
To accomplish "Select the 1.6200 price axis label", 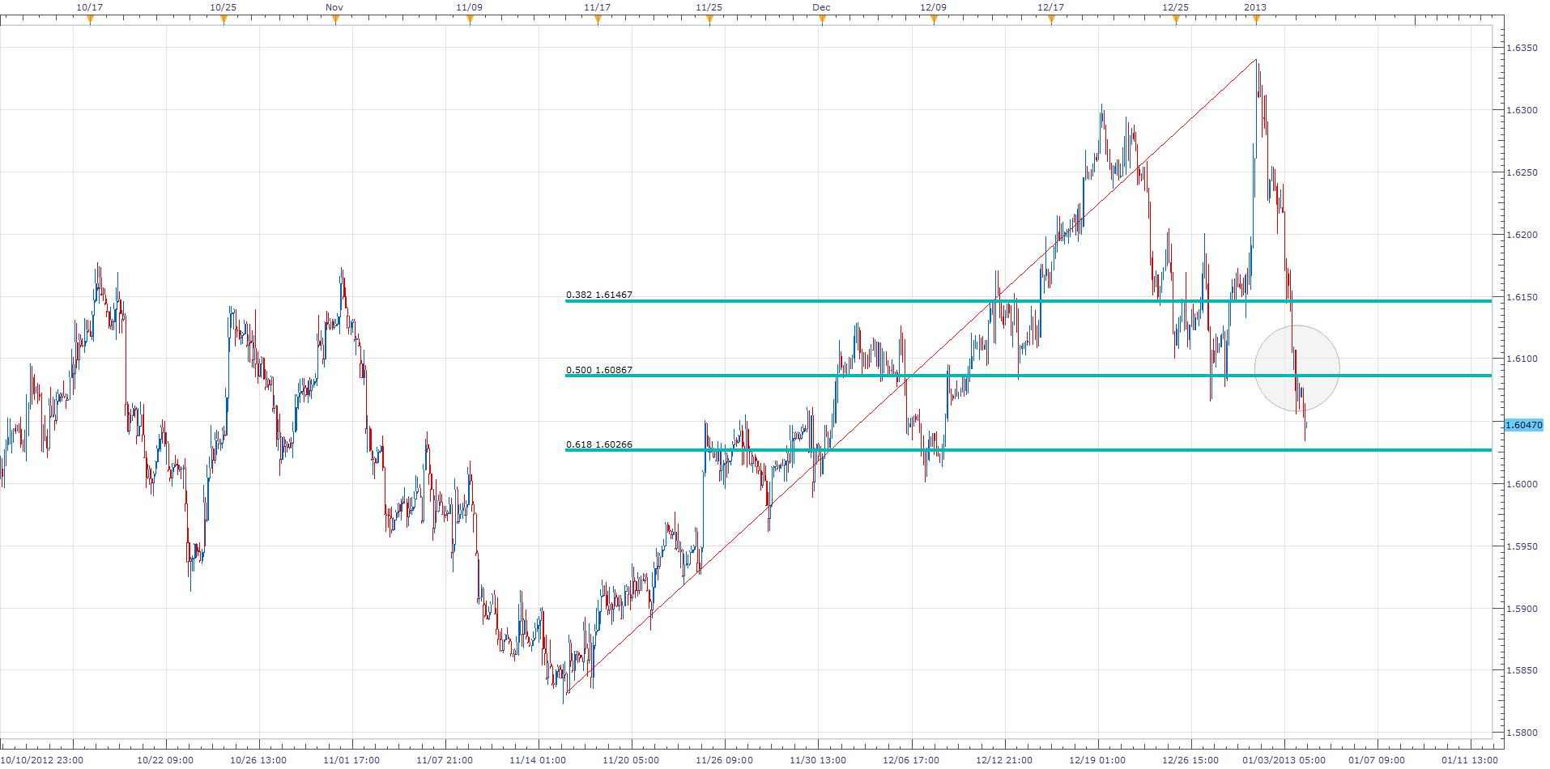I will tap(1522, 235).
